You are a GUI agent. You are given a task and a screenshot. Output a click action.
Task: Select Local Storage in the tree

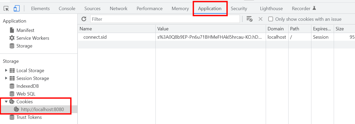30,71
